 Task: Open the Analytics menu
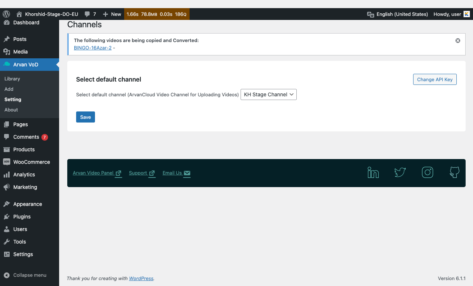tap(30, 175)
